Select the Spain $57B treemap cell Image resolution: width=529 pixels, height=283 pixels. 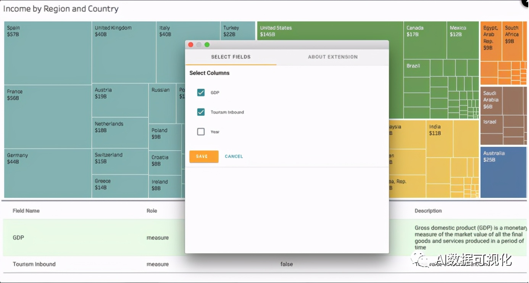click(x=48, y=53)
